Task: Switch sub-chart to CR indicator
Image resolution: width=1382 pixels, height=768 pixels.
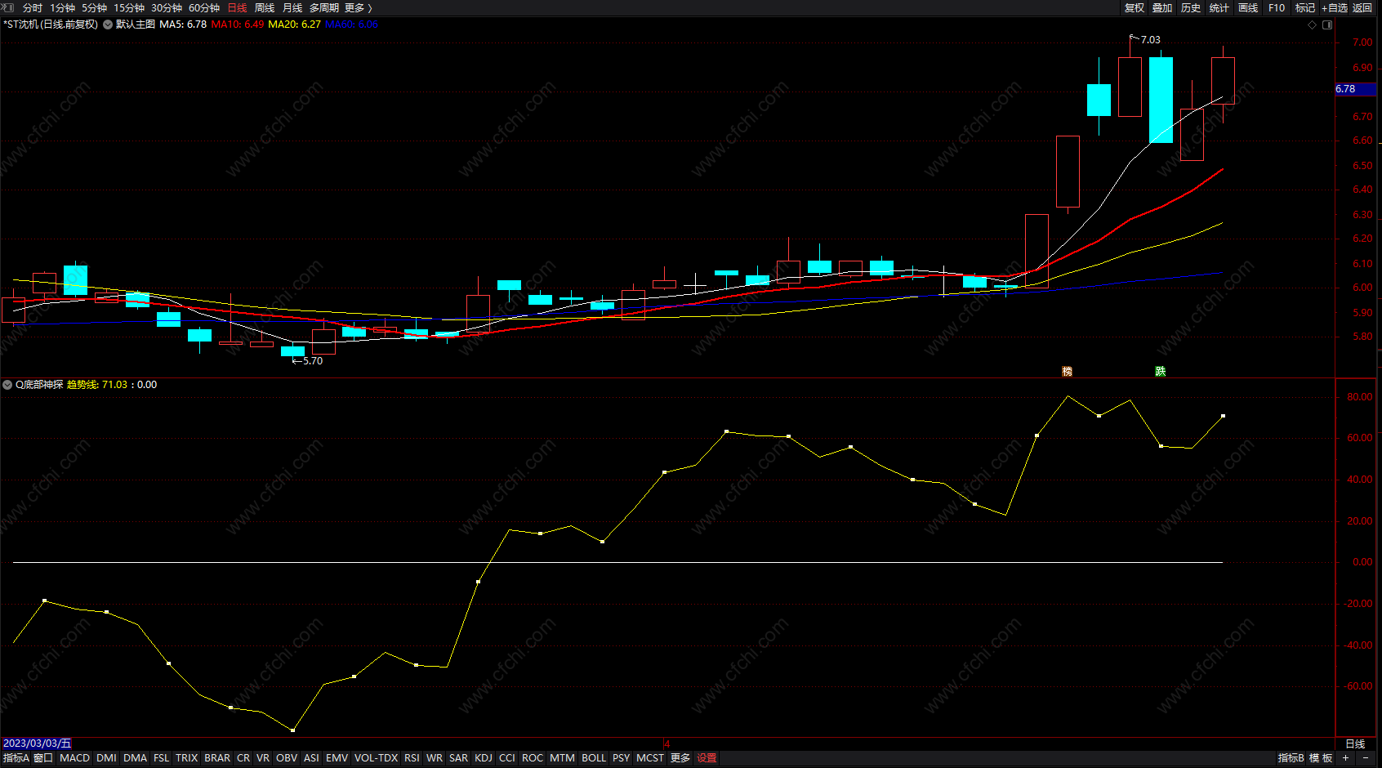Action: (243, 758)
